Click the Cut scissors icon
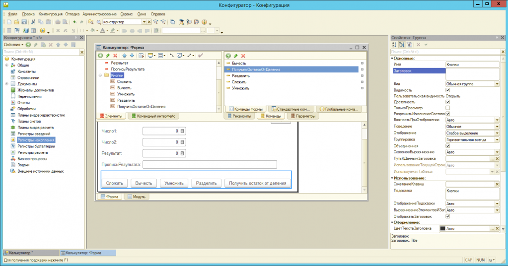Viewport: 508px width, 266px height. coord(33,22)
